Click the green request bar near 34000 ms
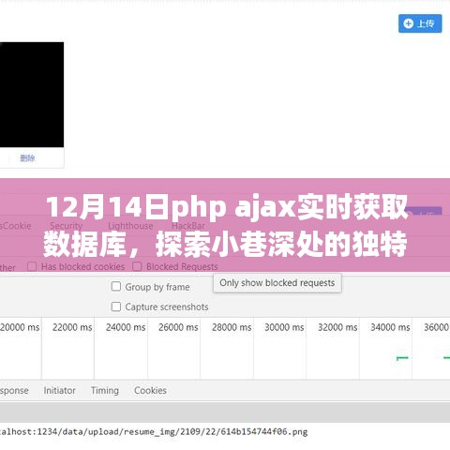 tap(402, 358)
